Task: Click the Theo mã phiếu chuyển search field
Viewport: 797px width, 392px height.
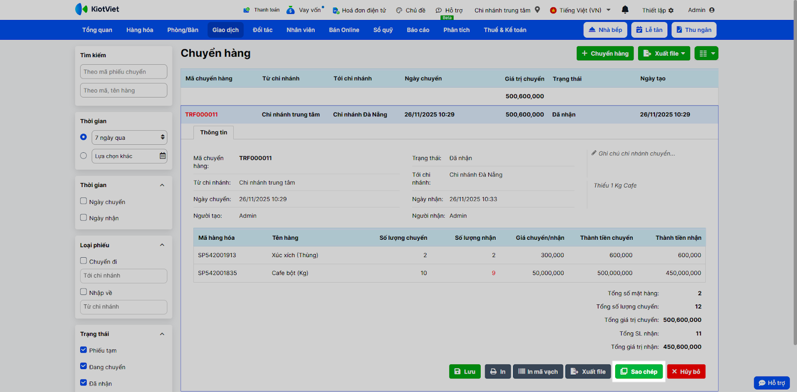Action: click(x=124, y=72)
